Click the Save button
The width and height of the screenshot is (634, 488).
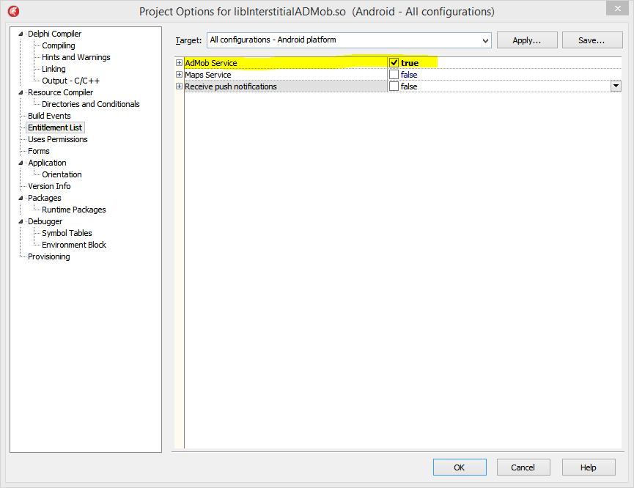[592, 40]
